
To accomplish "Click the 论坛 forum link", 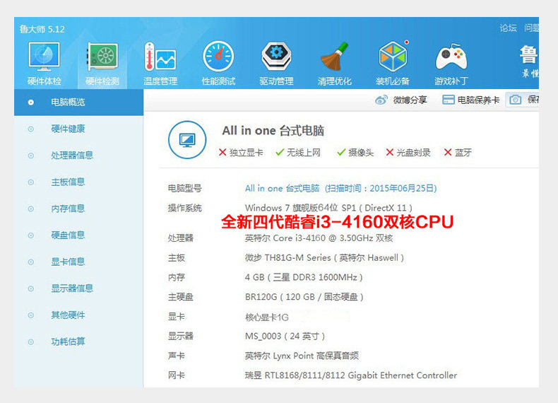I will [508, 28].
